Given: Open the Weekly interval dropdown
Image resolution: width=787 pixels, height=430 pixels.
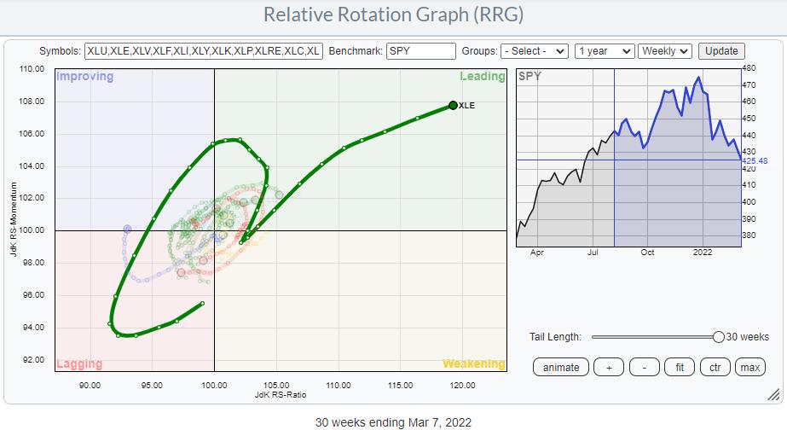Looking at the screenshot, I should coord(665,51).
